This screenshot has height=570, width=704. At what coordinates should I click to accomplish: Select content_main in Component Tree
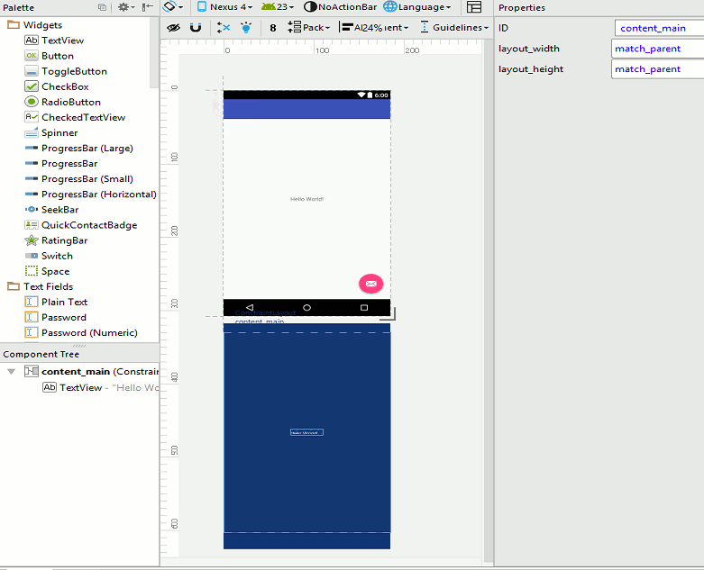pos(92,371)
